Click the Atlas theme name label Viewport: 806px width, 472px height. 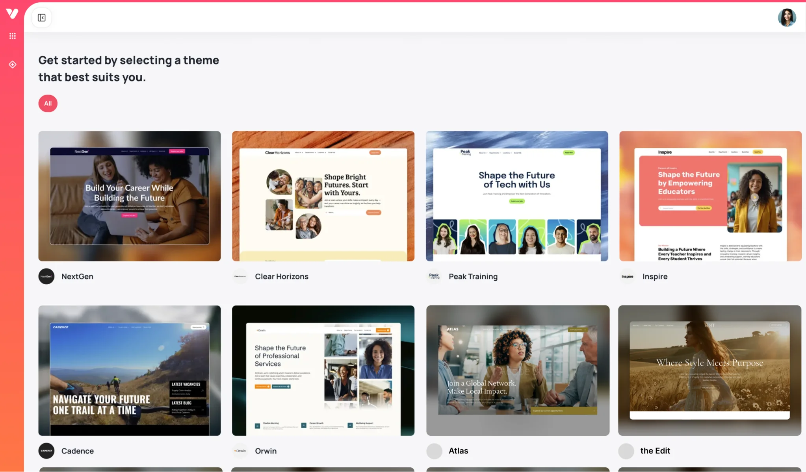tap(458, 451)
